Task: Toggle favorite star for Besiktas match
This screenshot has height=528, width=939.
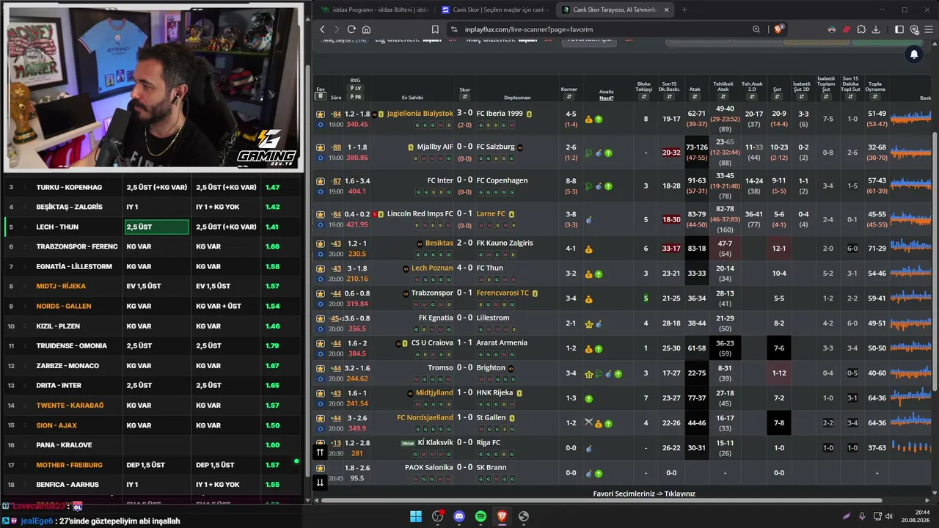Action: (321, 243)
